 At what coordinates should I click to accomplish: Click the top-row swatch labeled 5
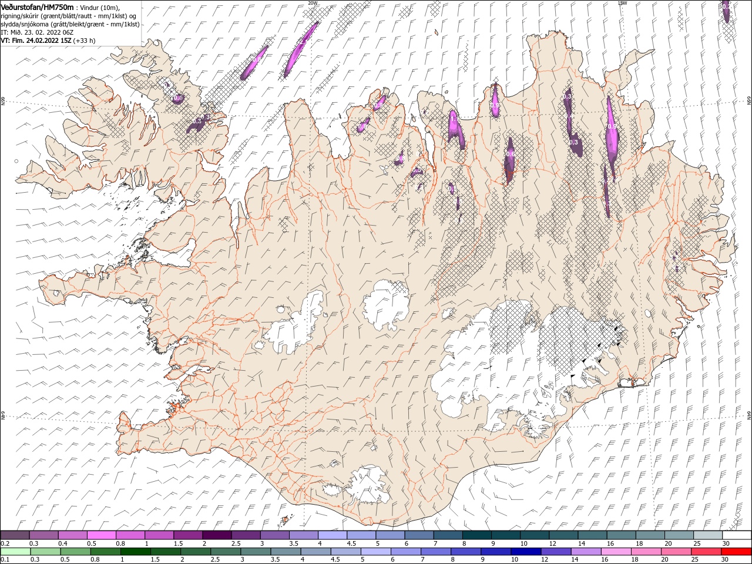click(390, 535)
